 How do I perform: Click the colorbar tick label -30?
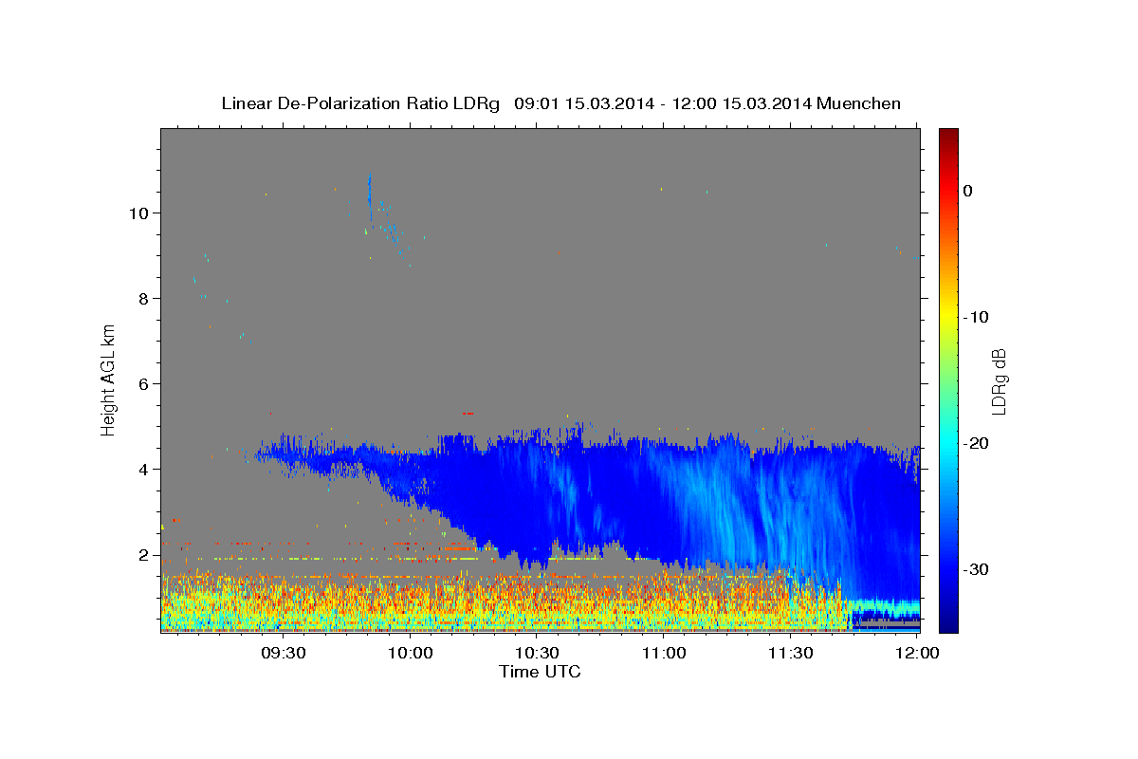coord(976,569)
